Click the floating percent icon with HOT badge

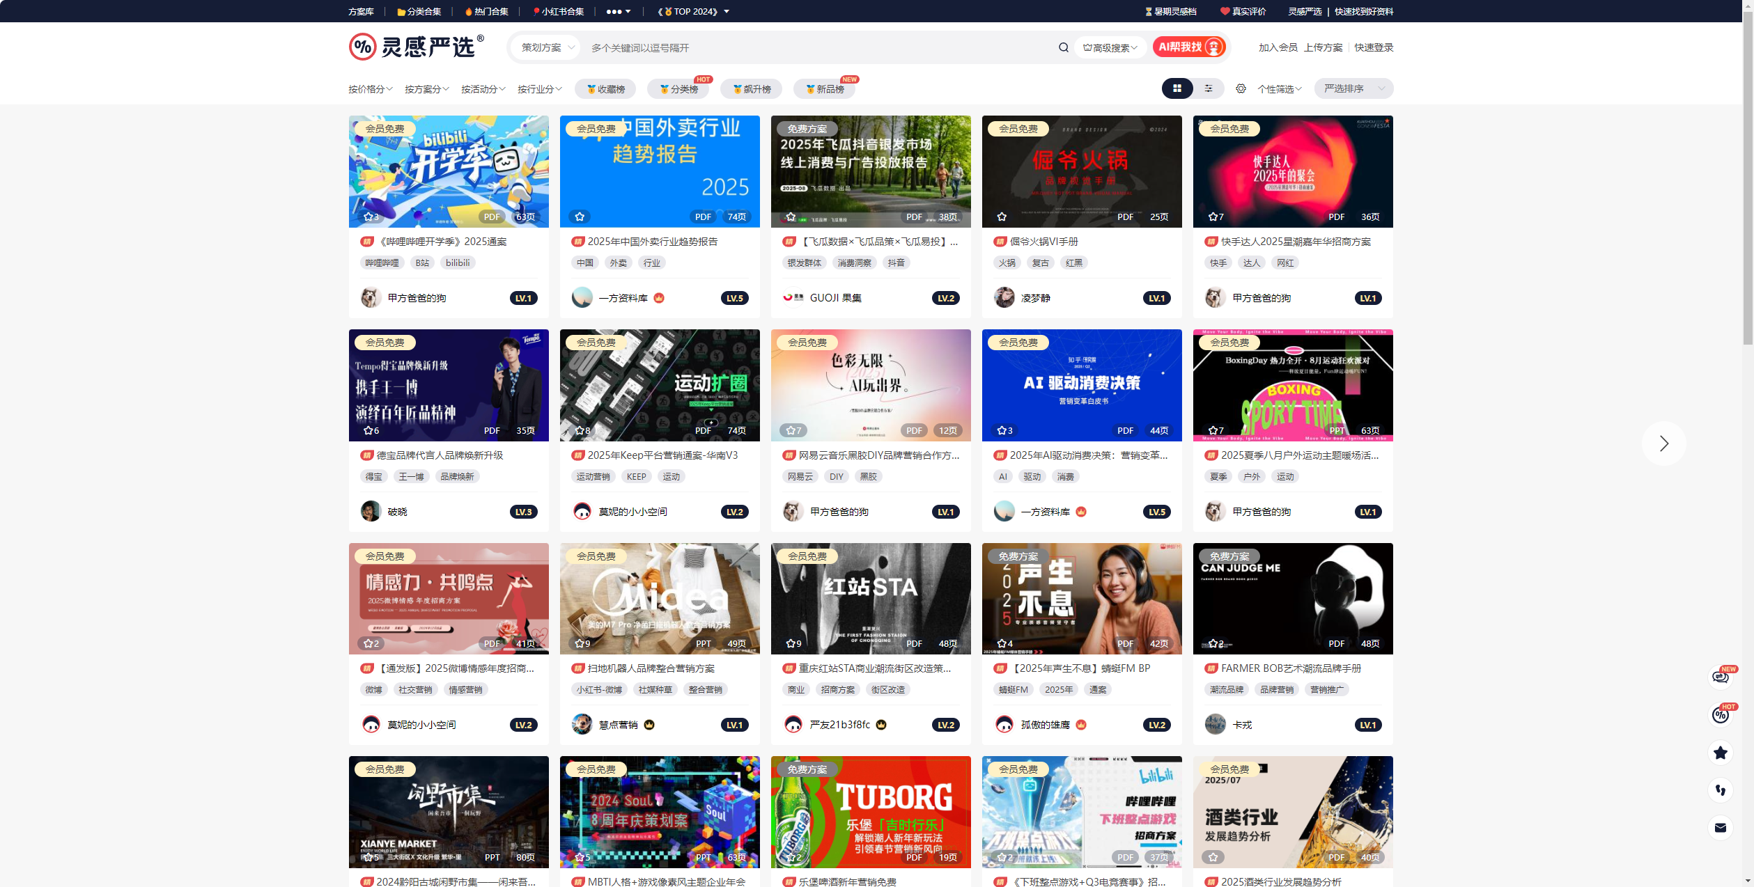1720,714
